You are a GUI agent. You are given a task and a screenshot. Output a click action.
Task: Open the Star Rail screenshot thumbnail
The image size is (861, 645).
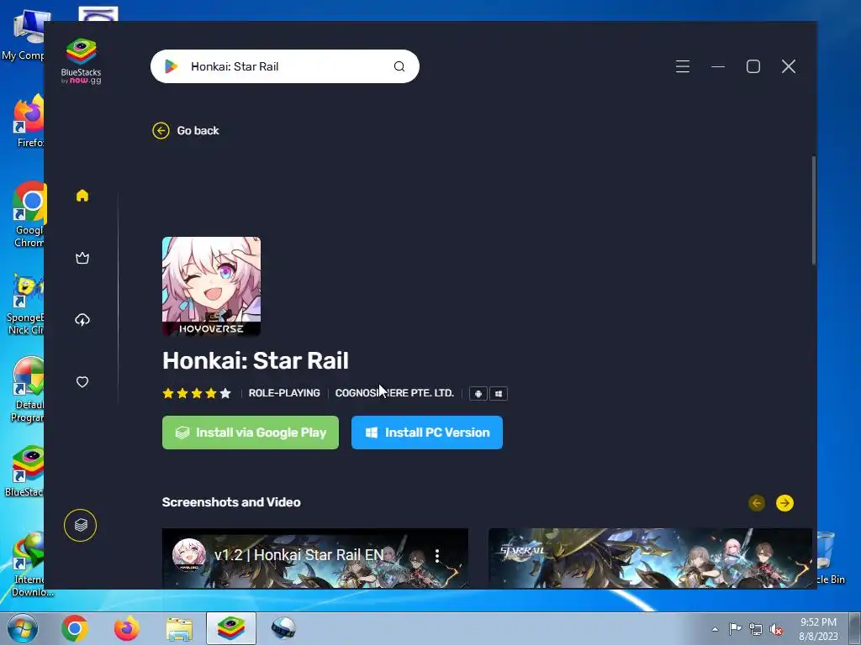tap(650, 558)
